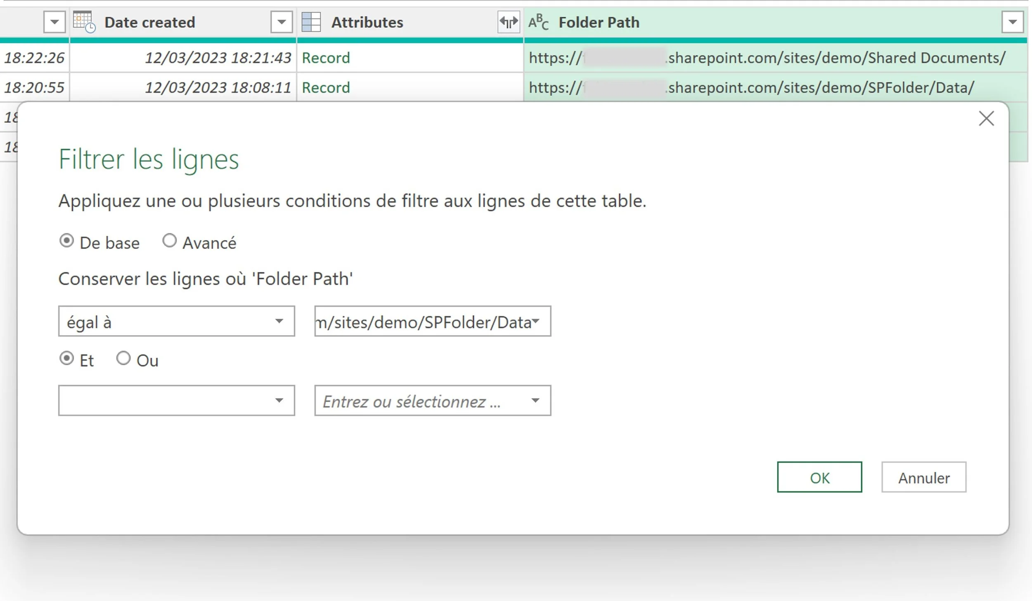Select the De base radio option
1032x601 pixels.
(66, 241)
